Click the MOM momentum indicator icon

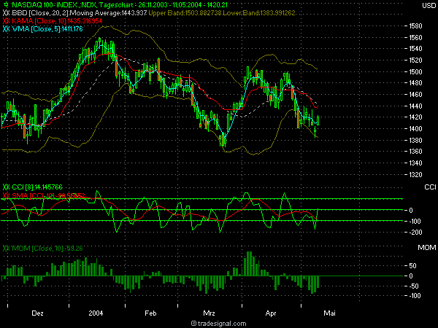(6, 249)
